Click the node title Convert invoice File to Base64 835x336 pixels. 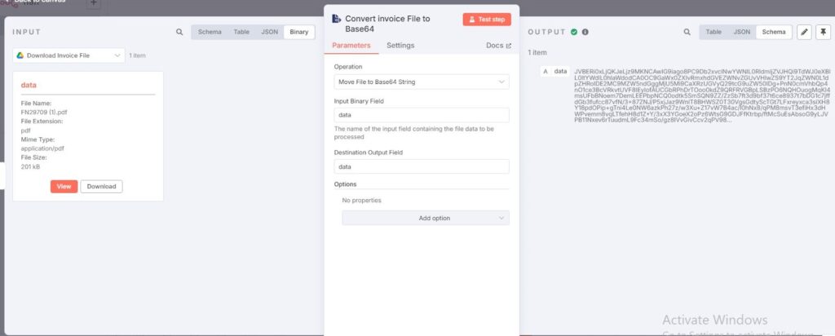387,24
